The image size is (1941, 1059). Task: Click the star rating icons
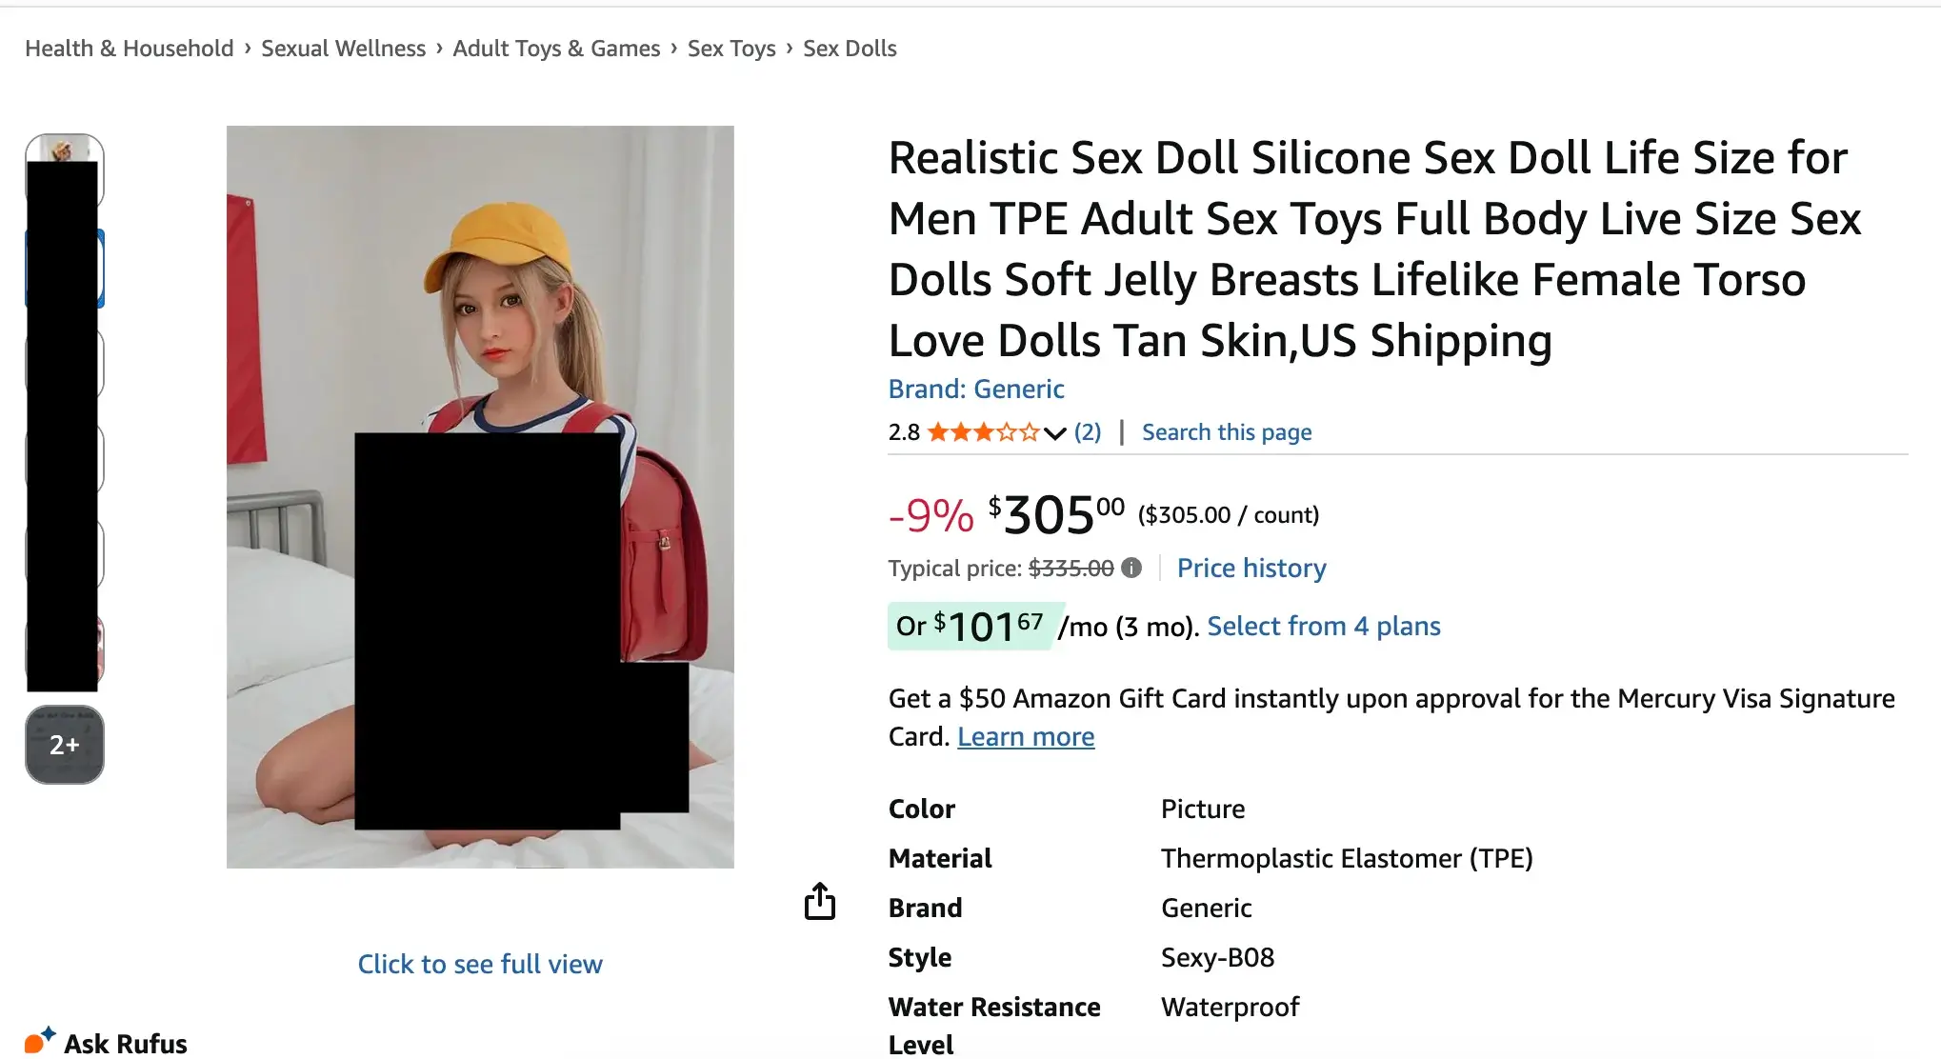coord(983,432)
